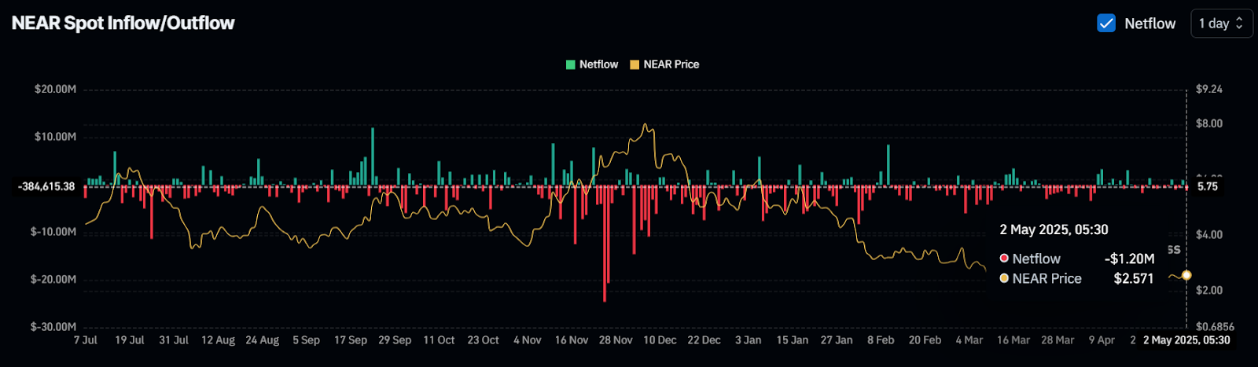Click the $10.00M y-axis label
Image resolution: width=1258 pixels, height=367 pixels.
[x=55, y=137]
